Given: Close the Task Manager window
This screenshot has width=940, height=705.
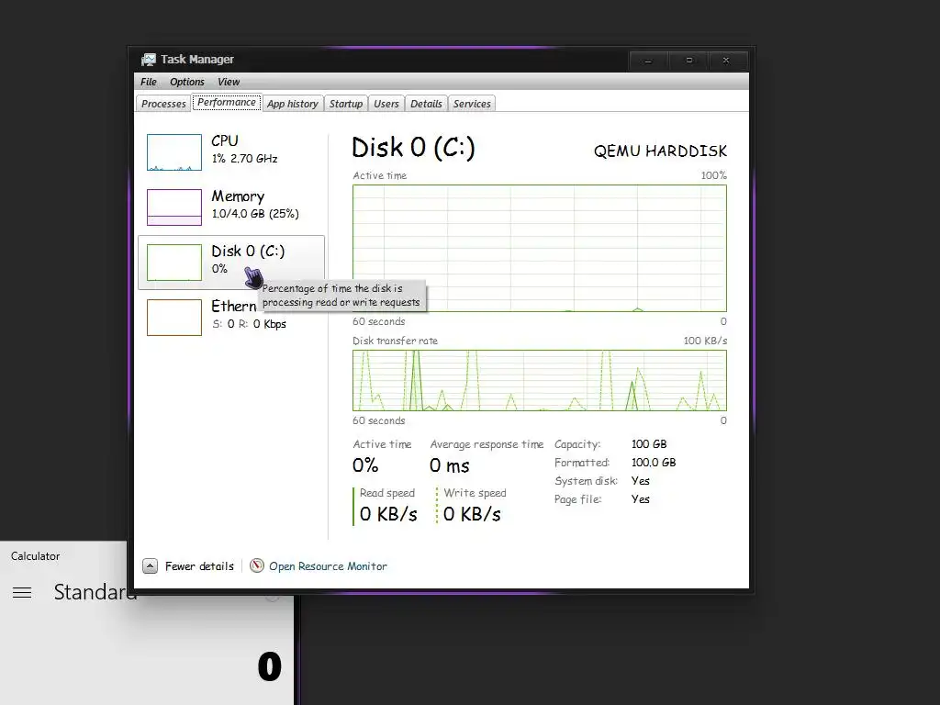Looking at the screenshot, I should [726, 61].
